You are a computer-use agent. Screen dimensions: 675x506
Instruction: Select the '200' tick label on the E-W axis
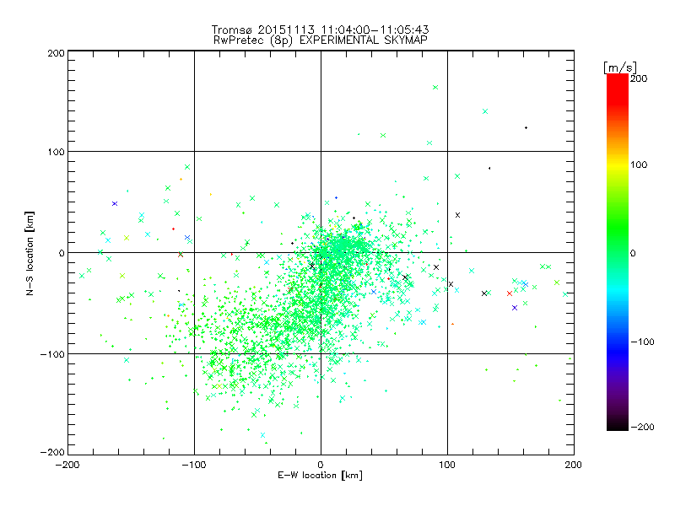(574, 465)
